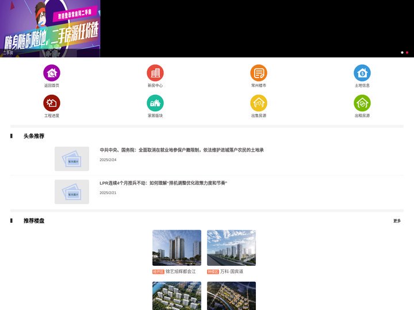
Task: Click the 推荐楼盘 section heading
Action: 34,220
